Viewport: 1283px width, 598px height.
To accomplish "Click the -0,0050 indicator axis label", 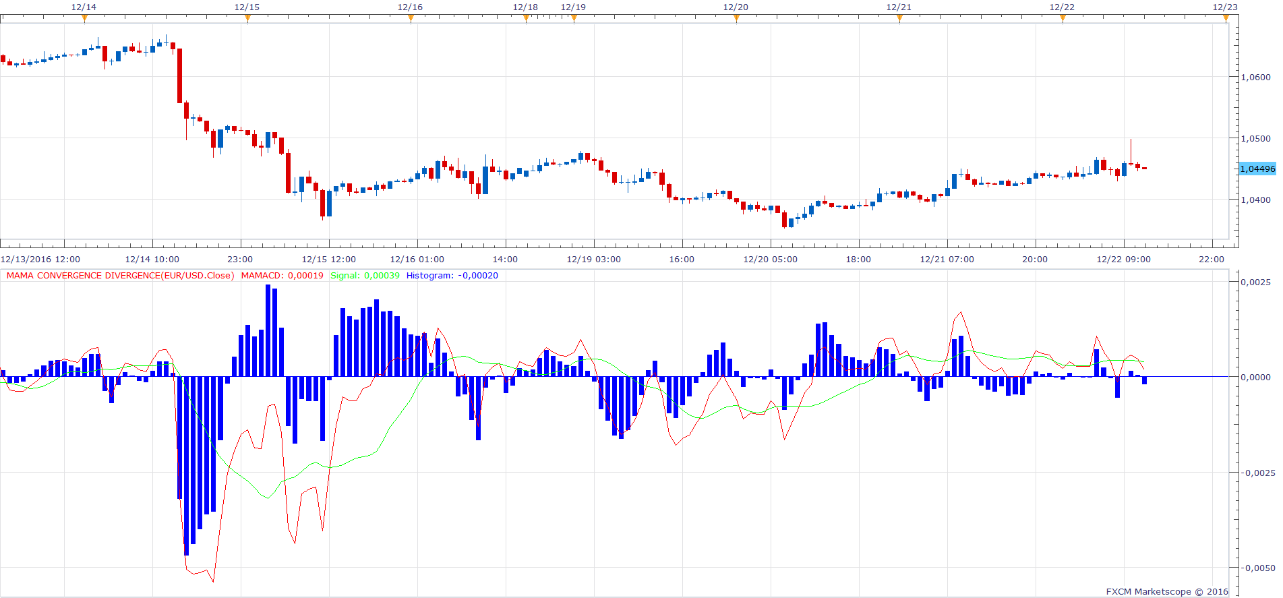I will [x=1257, y=568].
